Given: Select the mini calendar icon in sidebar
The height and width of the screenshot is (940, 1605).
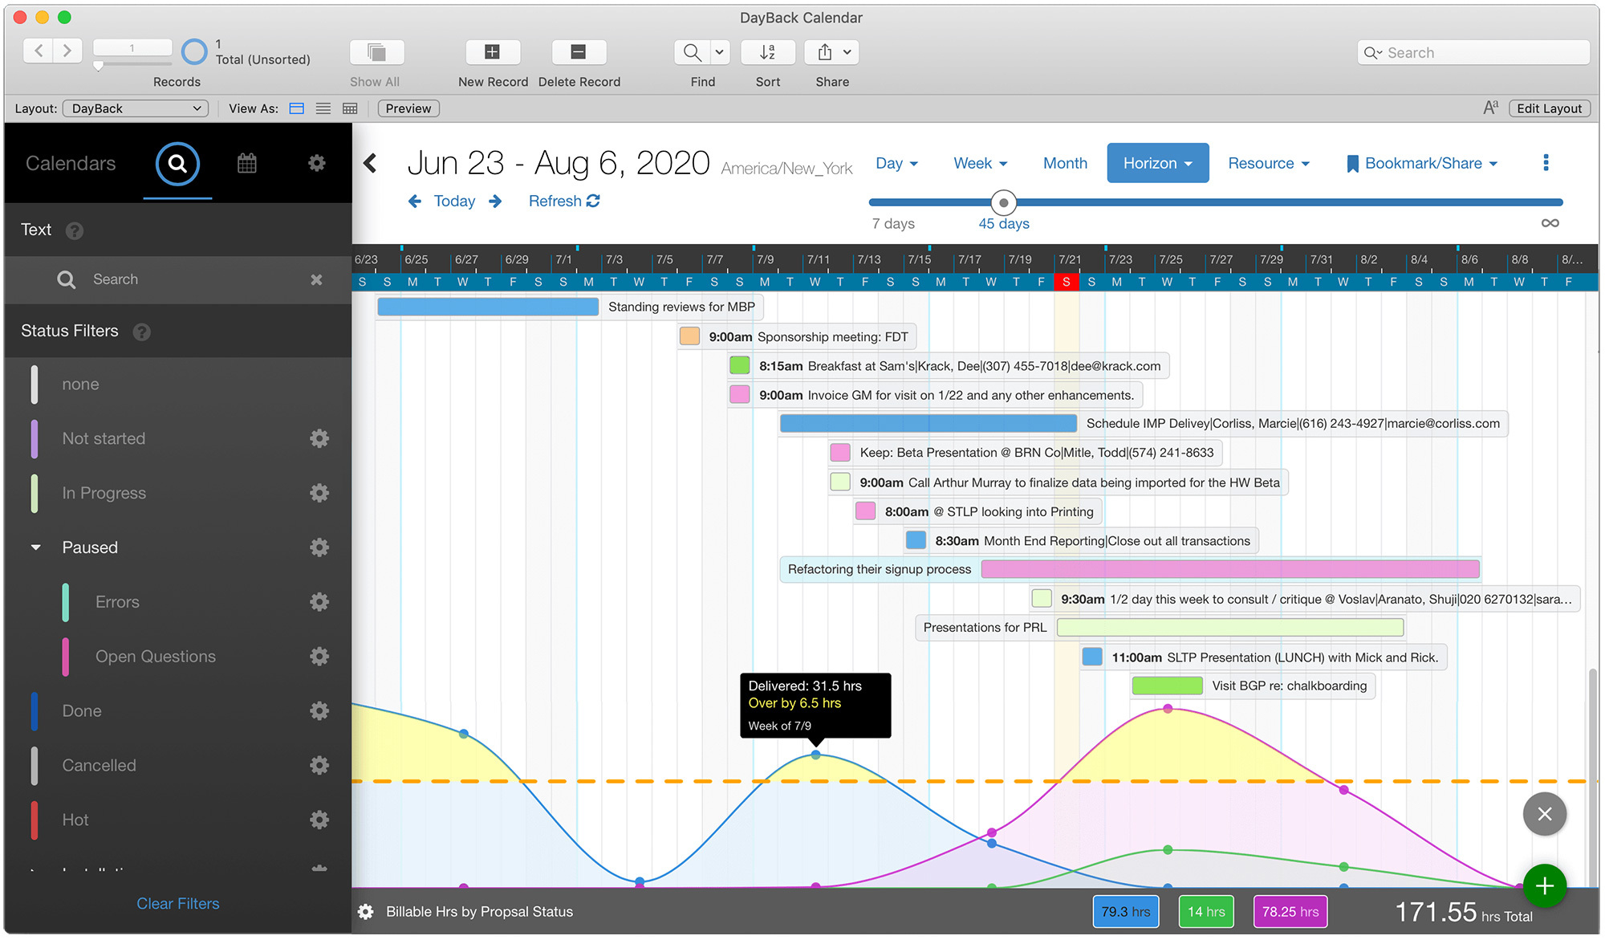Looking at the screenshot, I should pyautogui.click(x=247, y=163).
